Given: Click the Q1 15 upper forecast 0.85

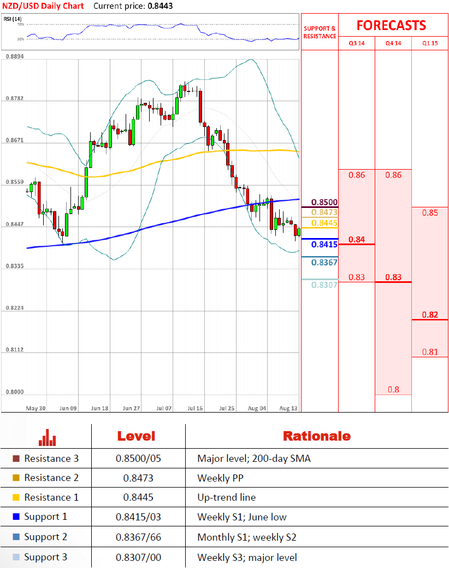Looking at the screenshot, I should pyautogui.click(x=430, y=213).
